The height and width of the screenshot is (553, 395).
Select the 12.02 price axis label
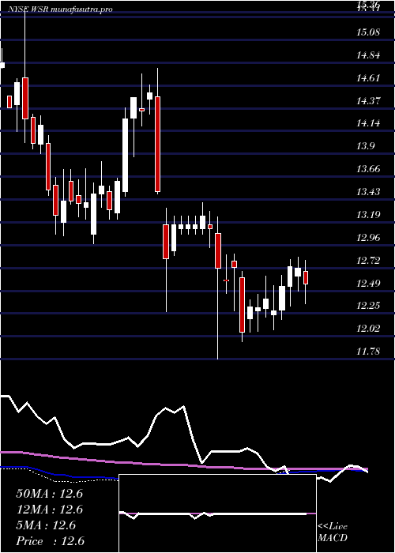tap(368, 329)
